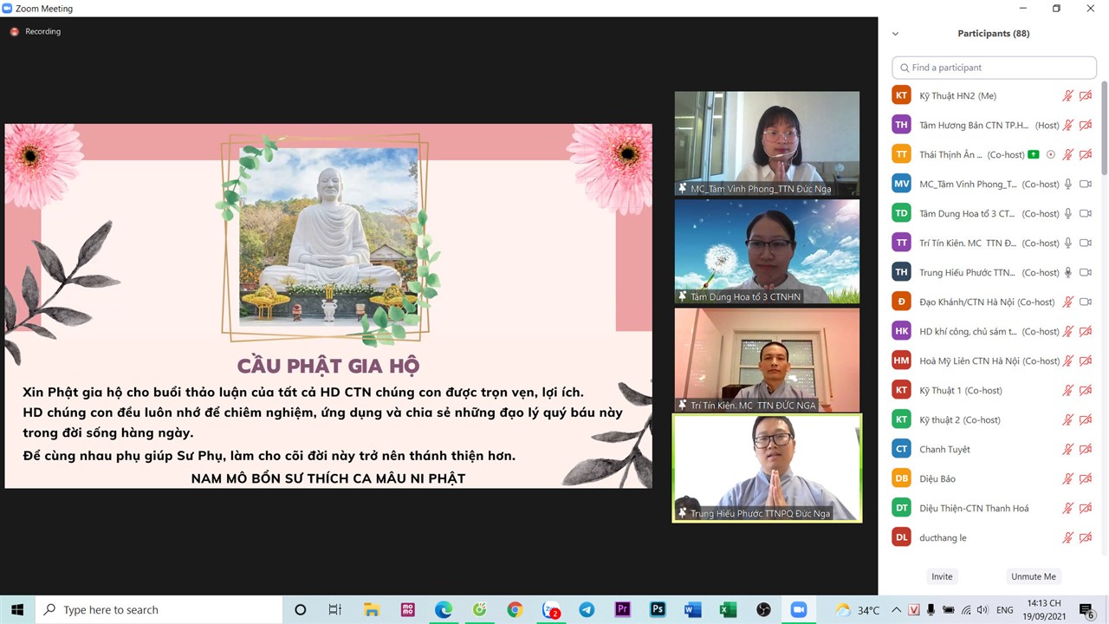Click the Zoom logo in title bar

[x=8, y=9]
